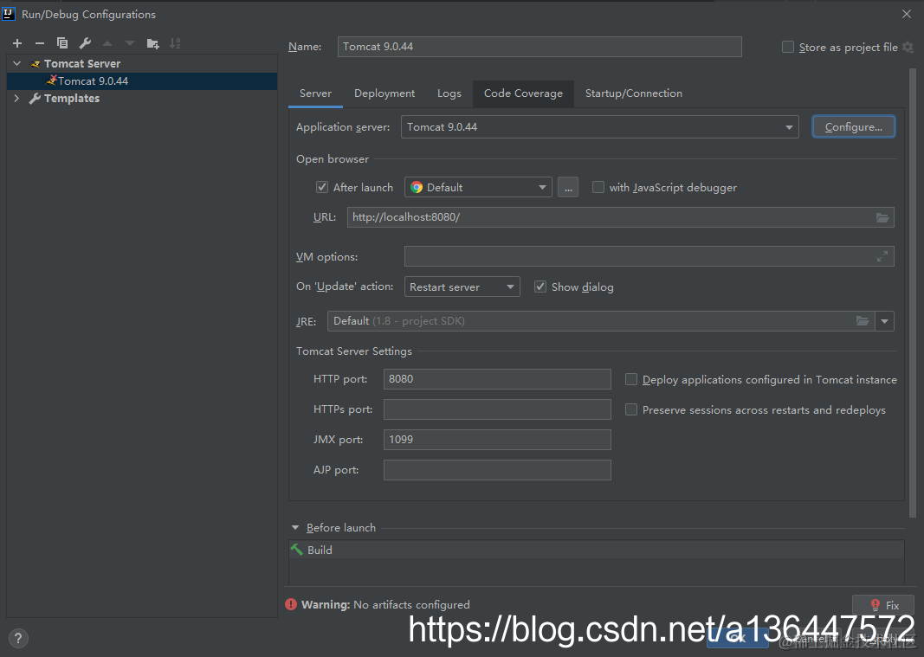Open edit templates wrench icon
This screenshot has width=924, height=657.
85,43
